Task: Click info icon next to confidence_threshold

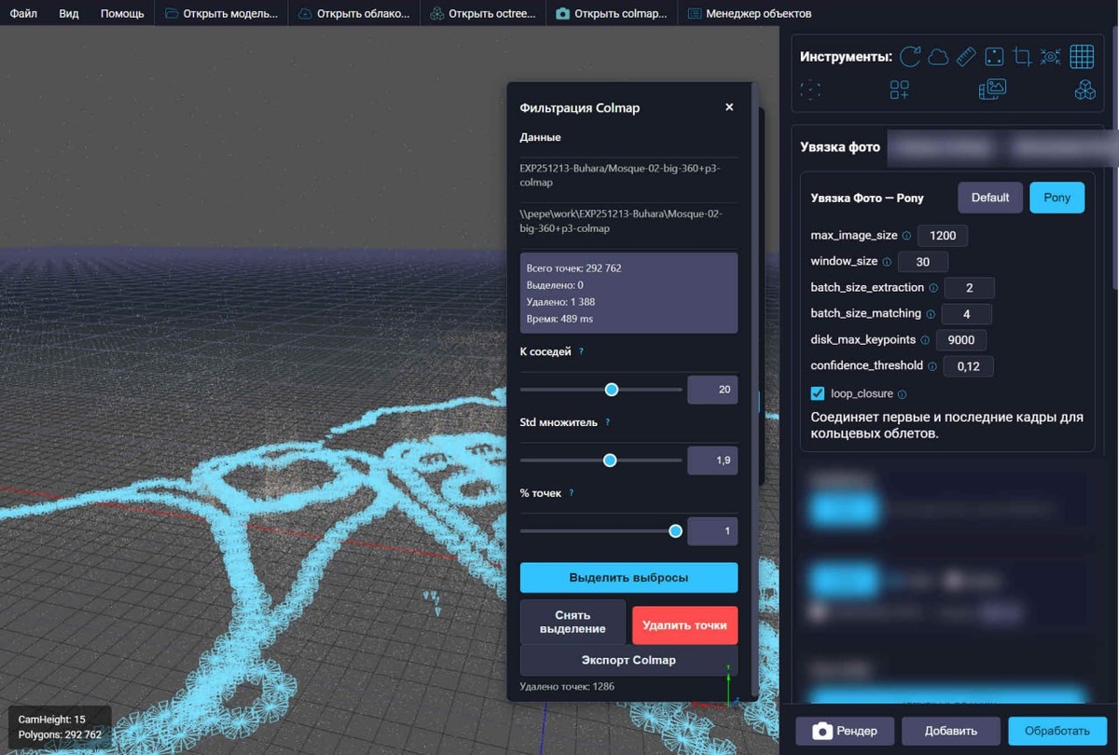Action: [932, 366]
